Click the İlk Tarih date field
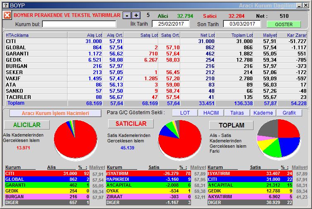 coord(171,24)
